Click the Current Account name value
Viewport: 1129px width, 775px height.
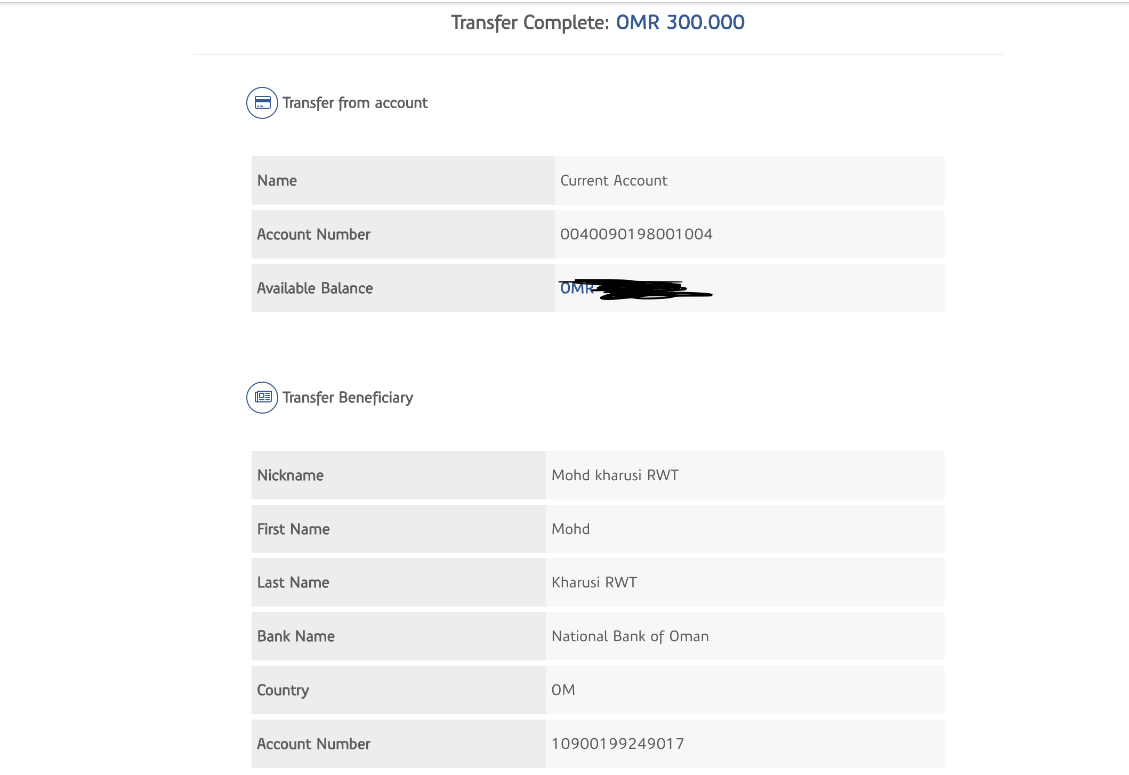tap(614, 181)
